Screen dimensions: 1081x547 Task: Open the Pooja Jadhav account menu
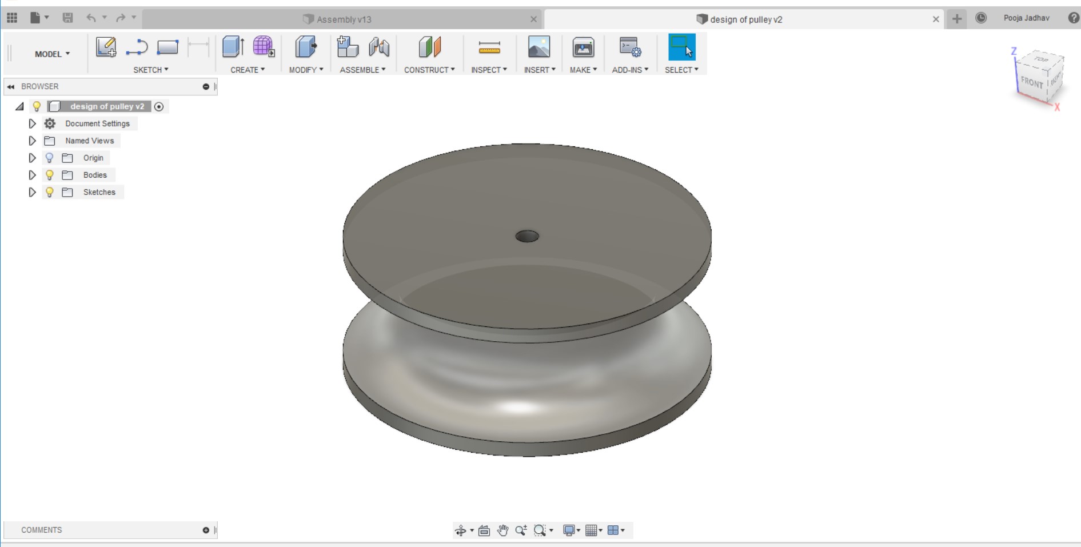pyautogui.click(x=1026, y=18)
